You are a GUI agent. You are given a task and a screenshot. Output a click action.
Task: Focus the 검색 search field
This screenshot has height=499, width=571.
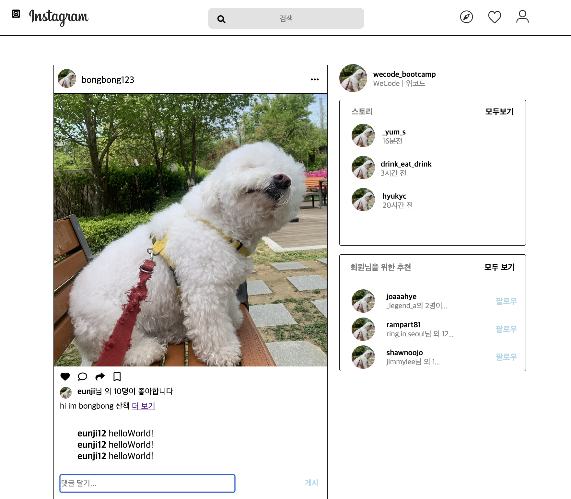[x=286, y=18]
